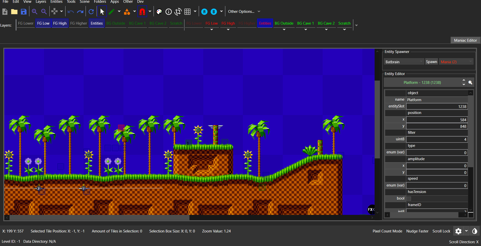Toggle the FG Low layer visibility
Viewport: 481px width, 246px height.
[x=43, y=23]
